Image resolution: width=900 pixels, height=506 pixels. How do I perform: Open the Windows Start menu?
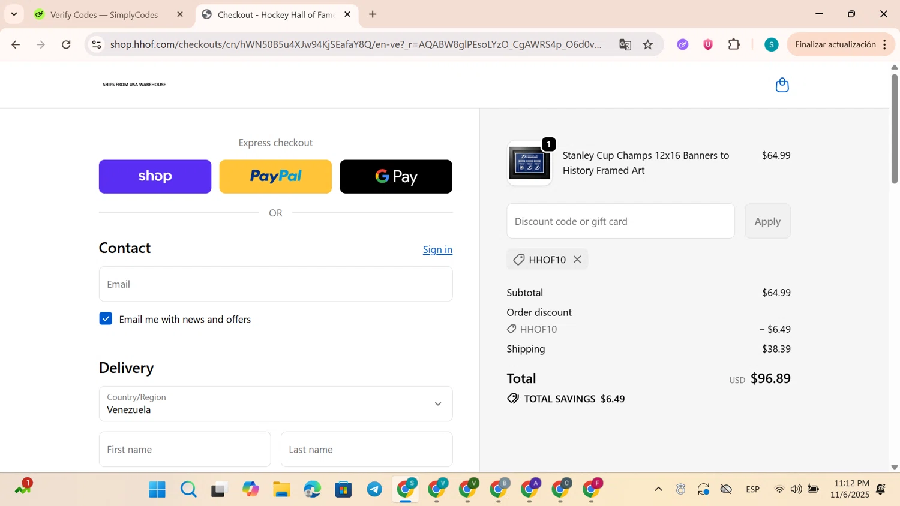[x=157, y=490]
